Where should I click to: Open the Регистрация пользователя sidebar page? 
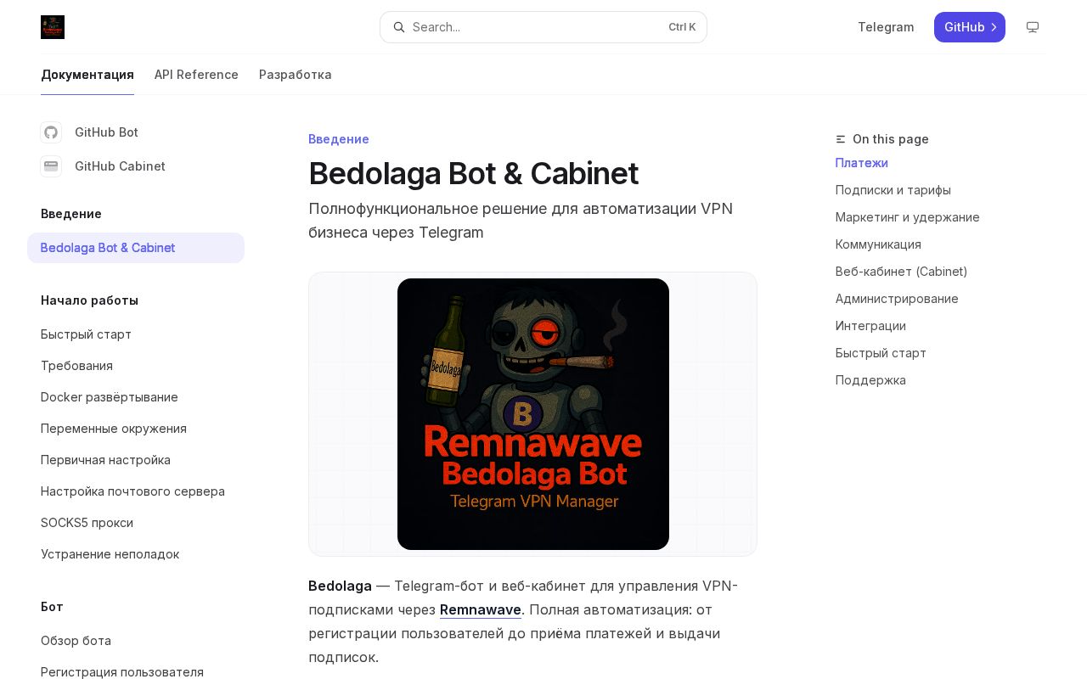[136, 672]
